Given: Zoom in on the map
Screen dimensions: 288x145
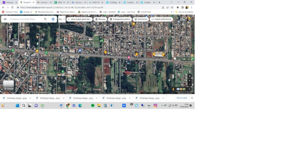Looking at the screenshot, I should pos(189,81).
